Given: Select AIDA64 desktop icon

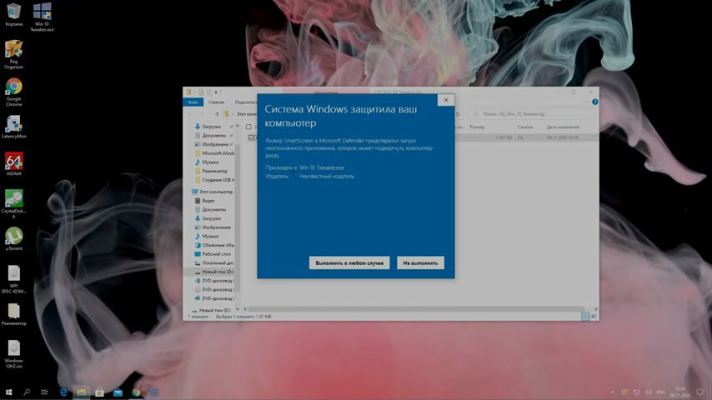Looking at the screenshot, I should click(13, 164).
